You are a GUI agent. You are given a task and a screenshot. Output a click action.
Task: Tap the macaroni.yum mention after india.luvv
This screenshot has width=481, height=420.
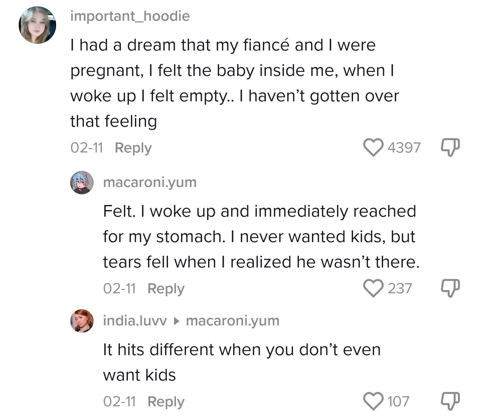point(232,321)
